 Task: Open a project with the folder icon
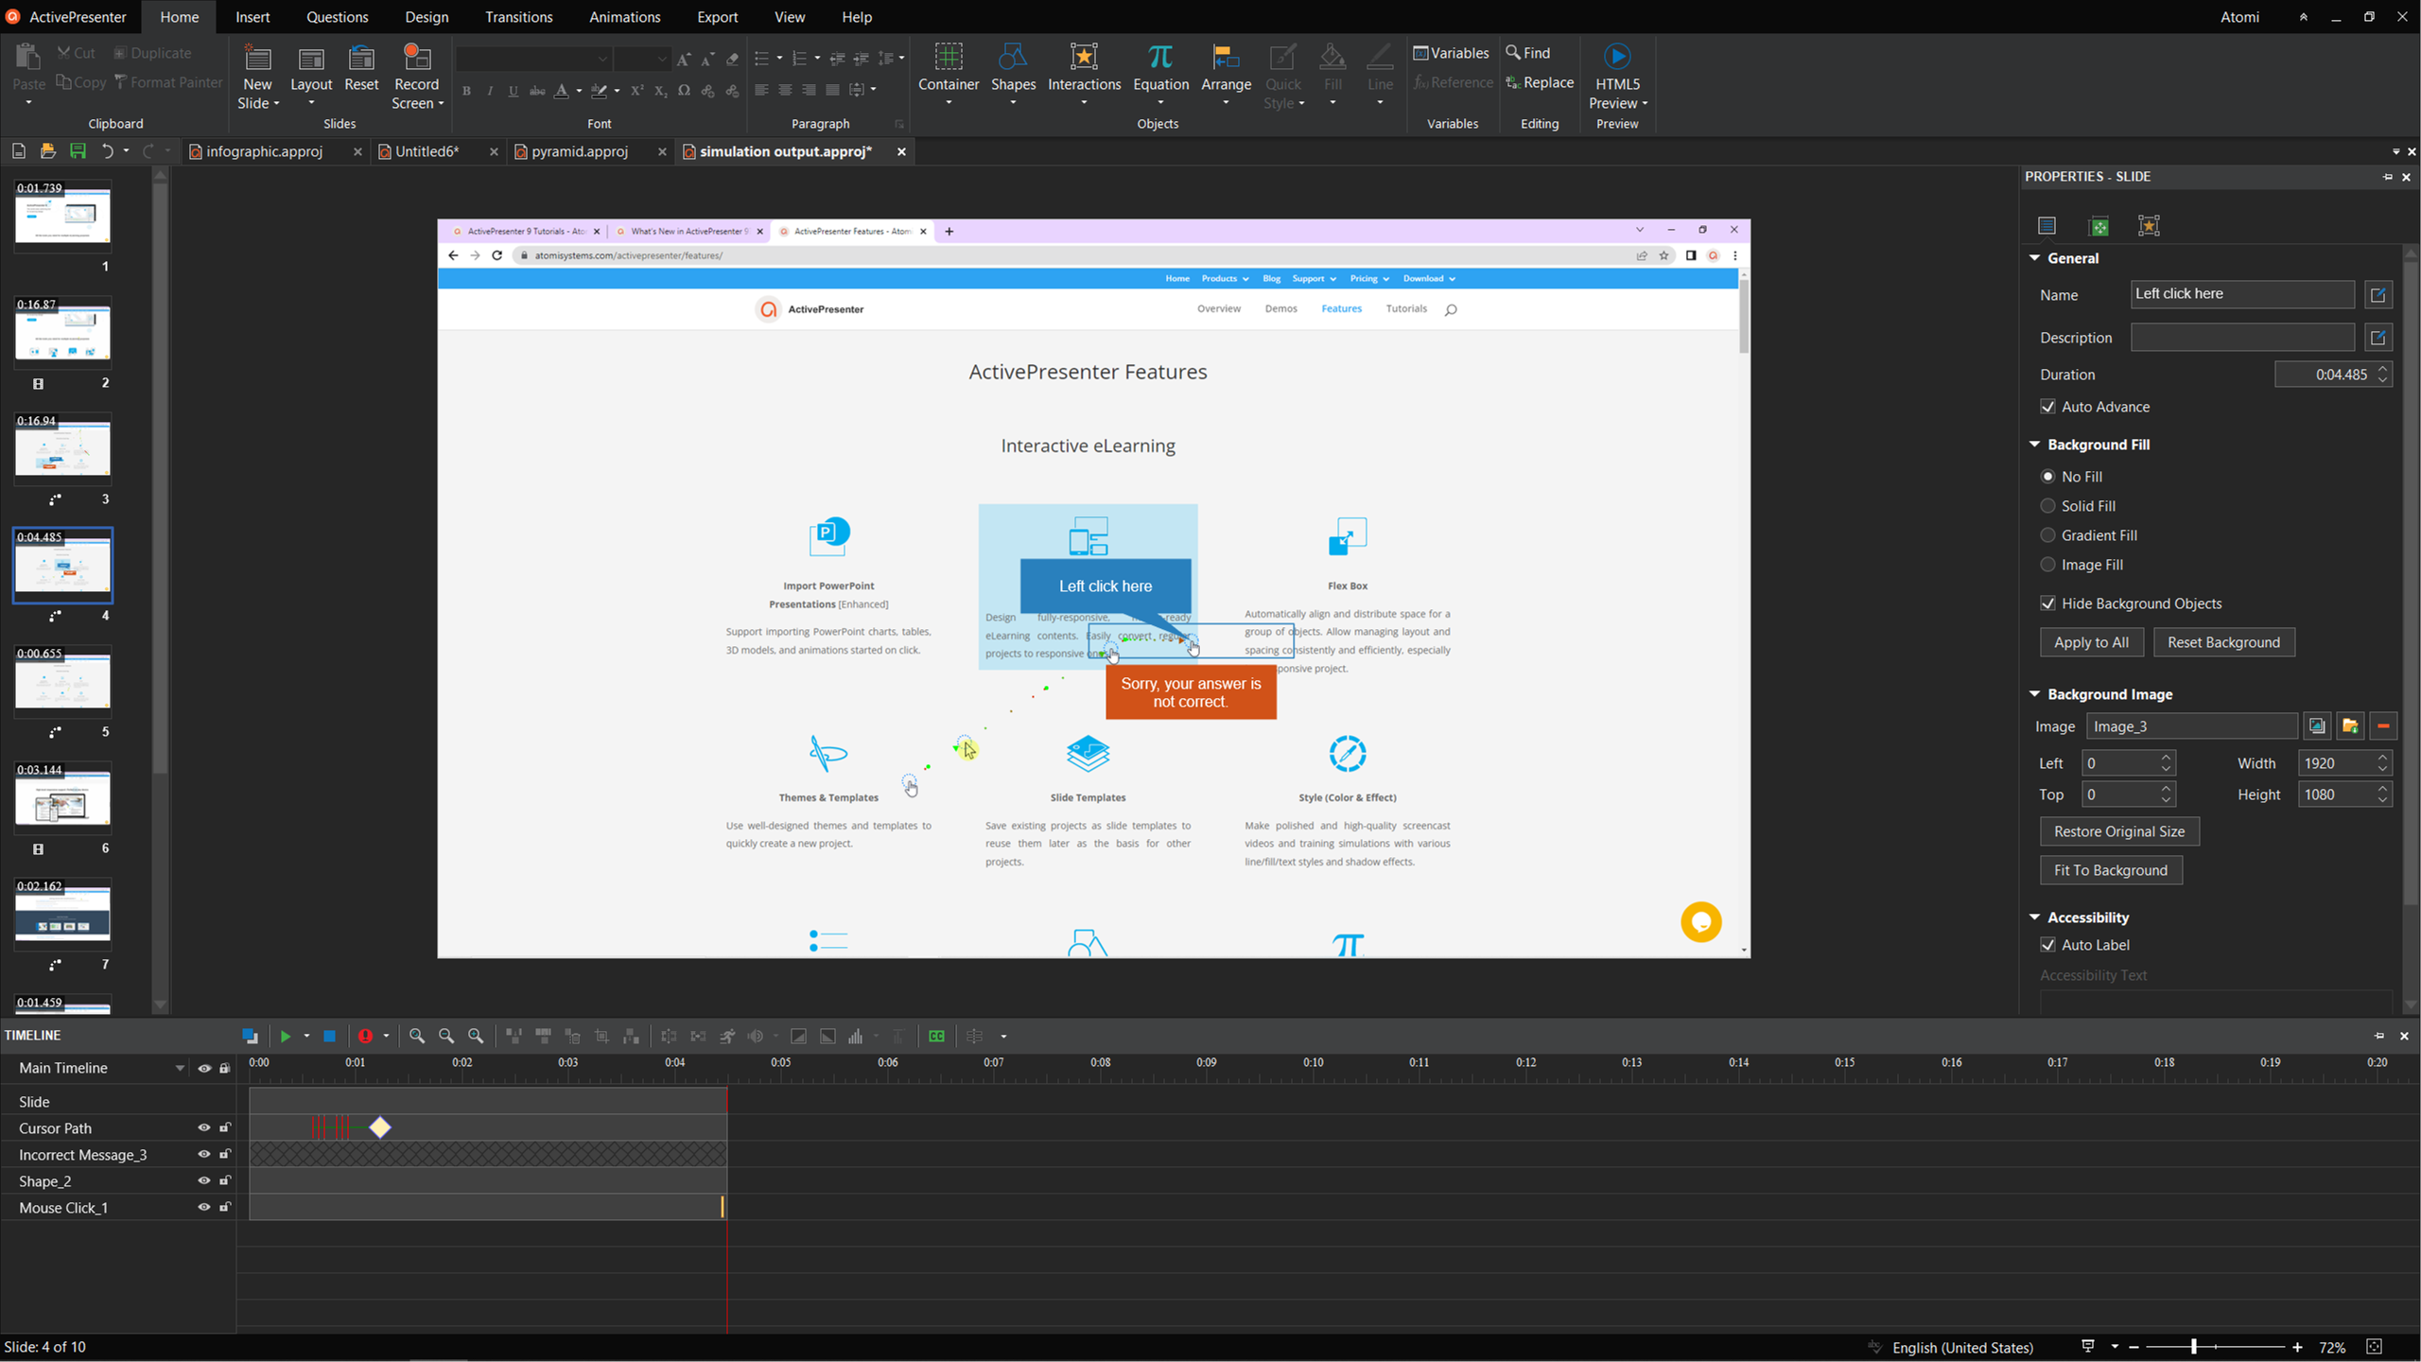pos(47,151)
